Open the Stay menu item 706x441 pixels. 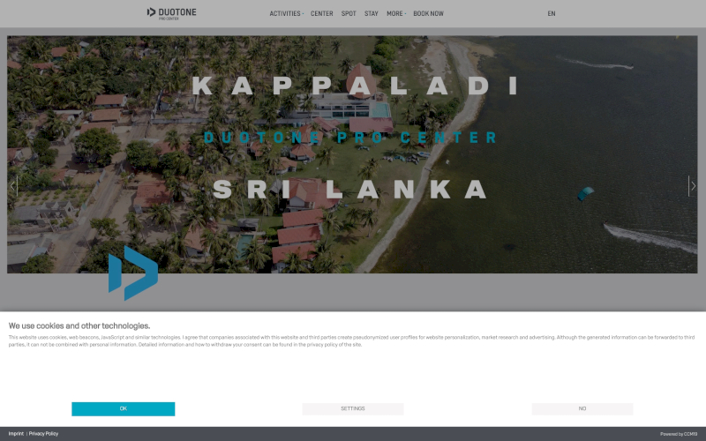point(371,13)
